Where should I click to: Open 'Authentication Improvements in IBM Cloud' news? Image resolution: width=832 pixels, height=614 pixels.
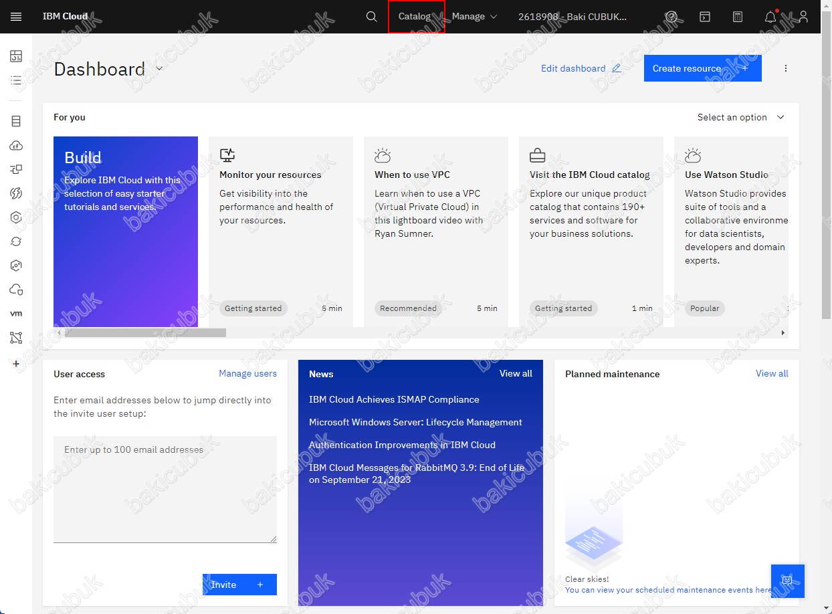click(402, 445)
